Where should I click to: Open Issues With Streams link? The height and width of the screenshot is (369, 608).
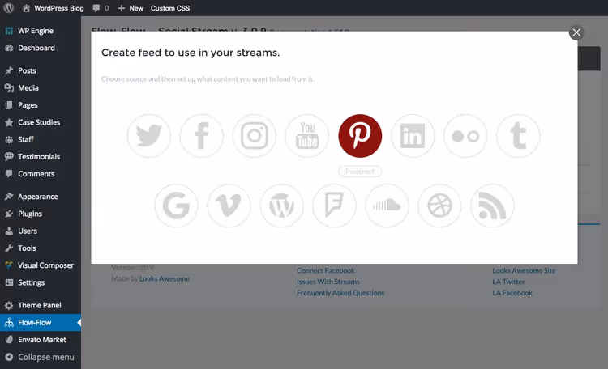click(328, 282)
